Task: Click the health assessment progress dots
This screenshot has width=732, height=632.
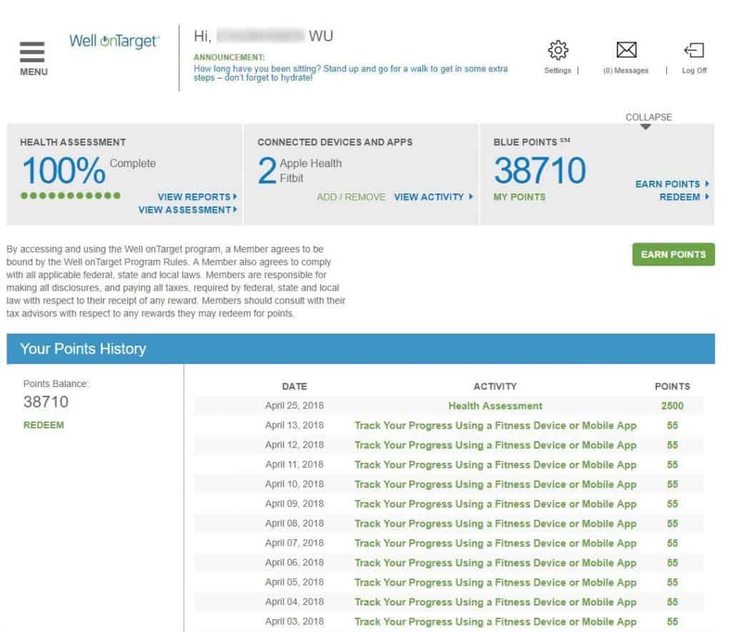Action: click(x=71, y=196)
